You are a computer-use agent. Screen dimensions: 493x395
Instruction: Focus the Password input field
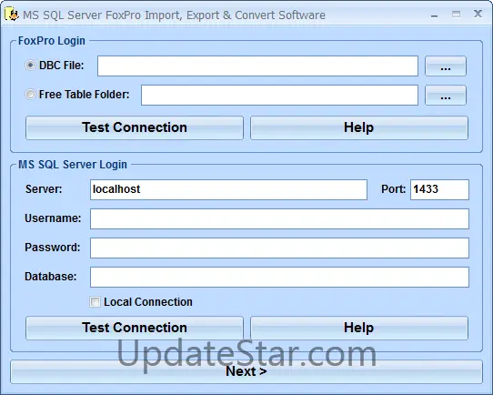click(279, 248)
